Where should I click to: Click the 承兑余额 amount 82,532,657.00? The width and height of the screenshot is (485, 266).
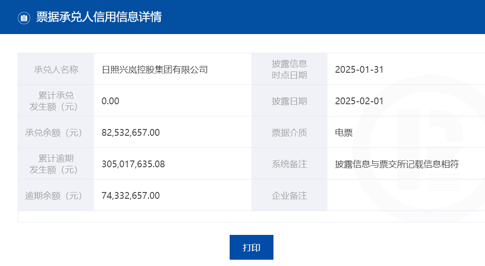pyautogui.click(x=131, y=132)
